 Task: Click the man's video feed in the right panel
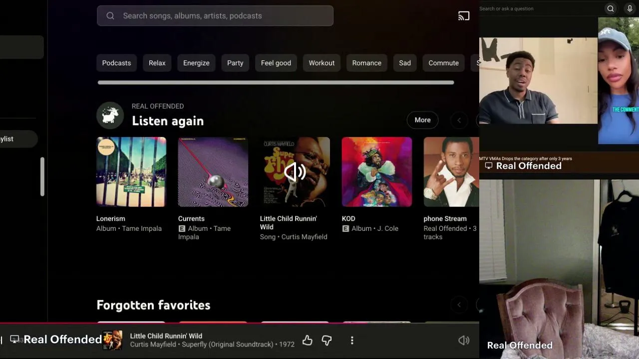(x=538, y=81)
